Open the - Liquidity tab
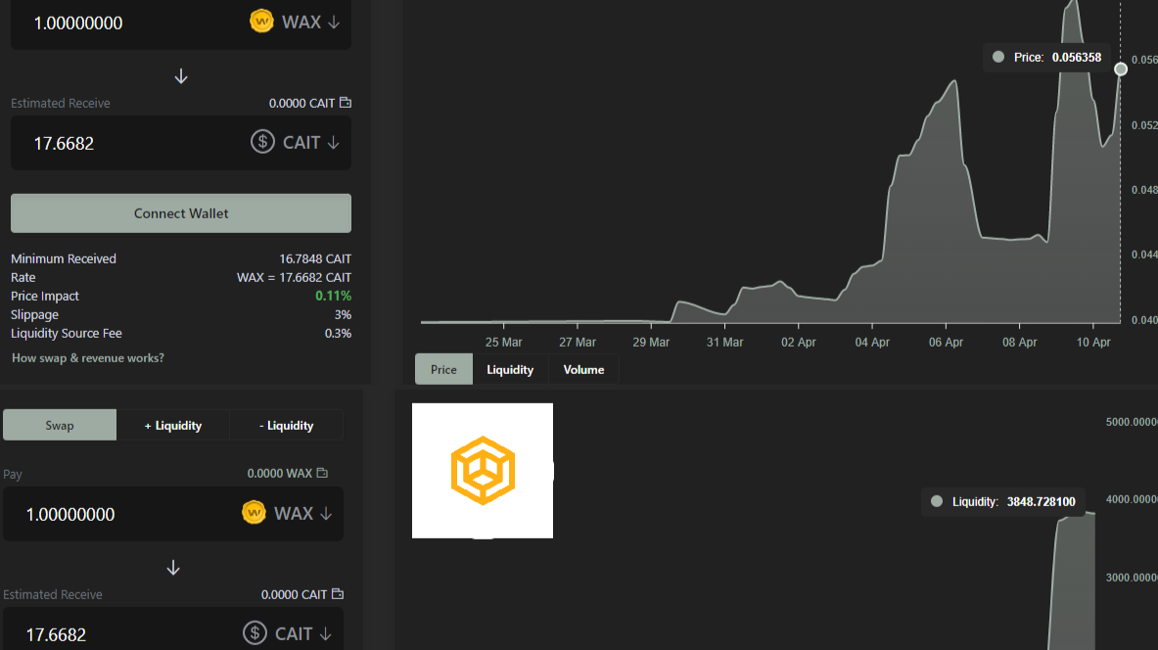 pos(287,426)
